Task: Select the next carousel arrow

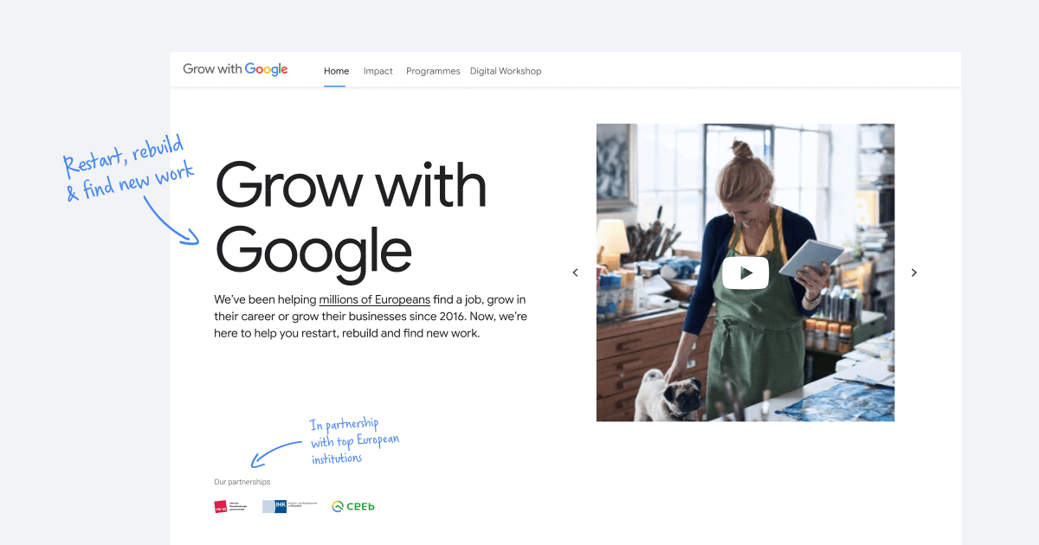Action: coord(914,272)
